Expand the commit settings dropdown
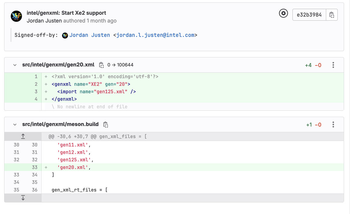 coord(283,13)
